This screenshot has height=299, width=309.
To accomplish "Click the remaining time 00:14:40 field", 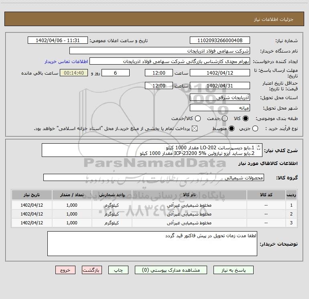I will pos(74,73).
